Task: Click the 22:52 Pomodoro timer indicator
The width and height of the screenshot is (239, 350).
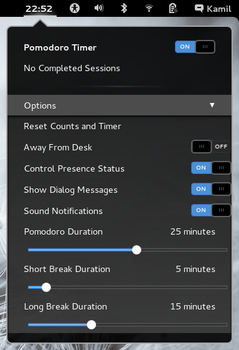Action: [39, 9]
